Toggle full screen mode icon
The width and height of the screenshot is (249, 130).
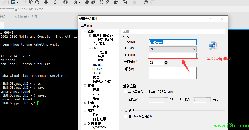(102, 2)
